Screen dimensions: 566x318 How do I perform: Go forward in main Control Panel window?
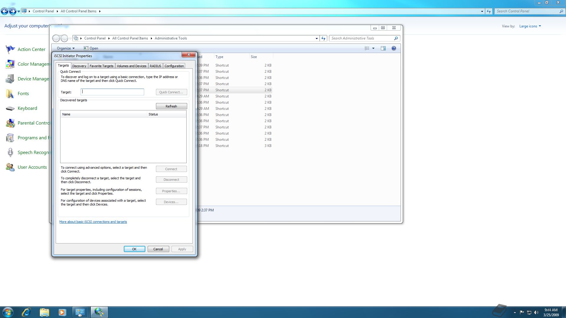coord(13,11)
